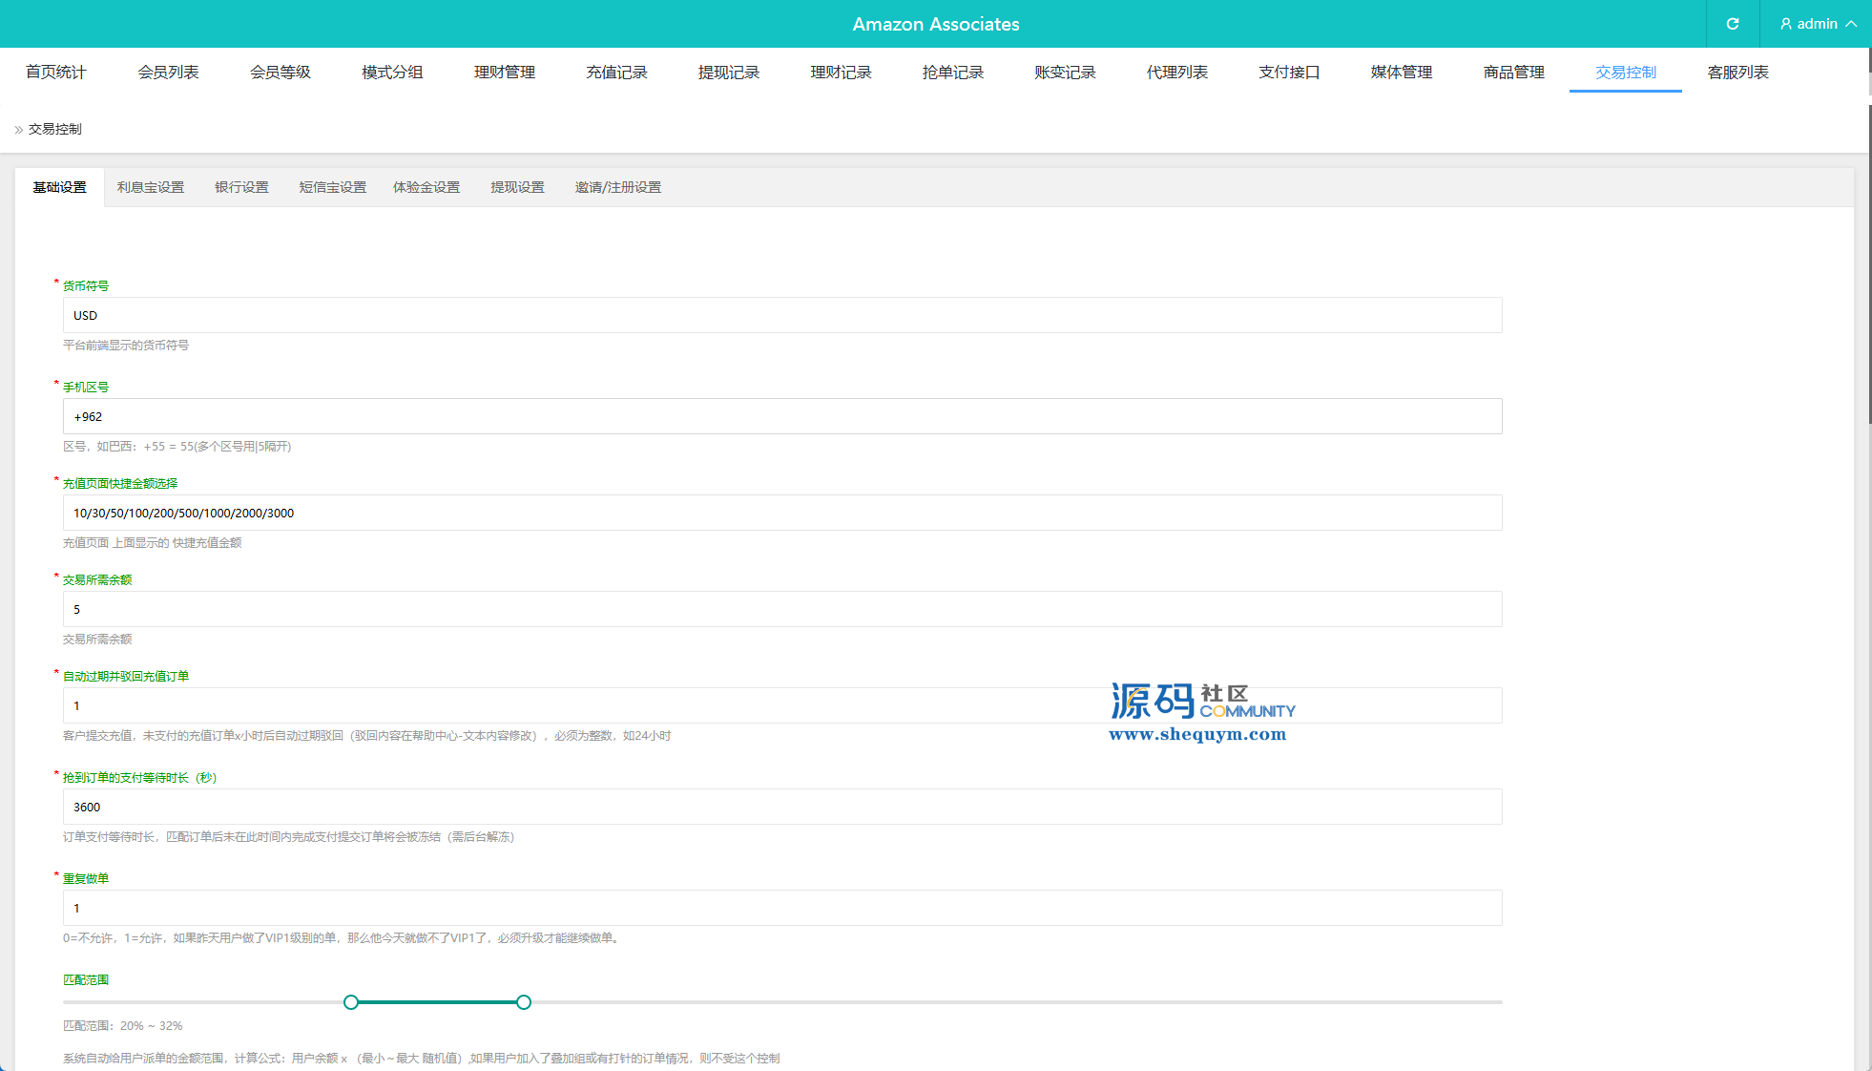Select the 提现设置 tab
1872x1071 pixels.
(517, 187)
